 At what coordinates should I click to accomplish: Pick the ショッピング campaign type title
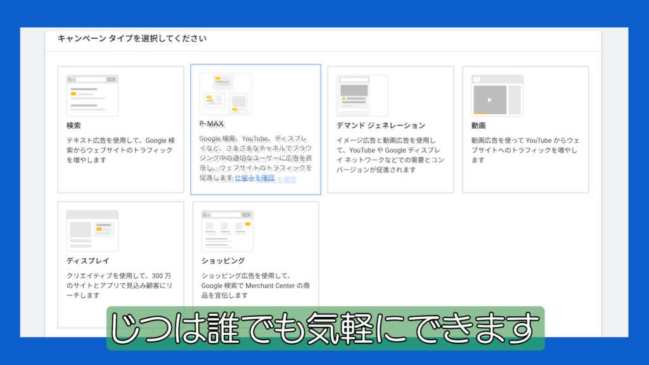pyautogui.click(x=223, y=260)
